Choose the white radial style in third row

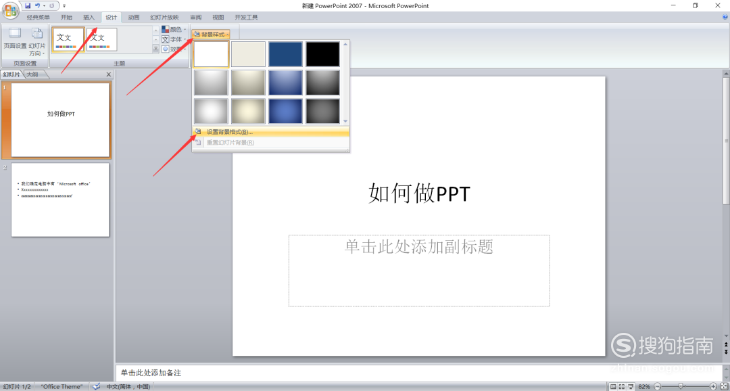point(211,111)
